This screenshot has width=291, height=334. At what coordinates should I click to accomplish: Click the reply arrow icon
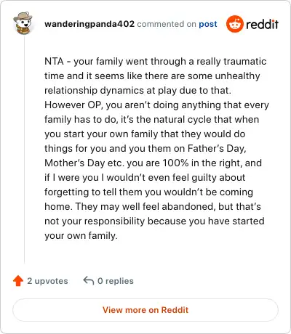89,281
